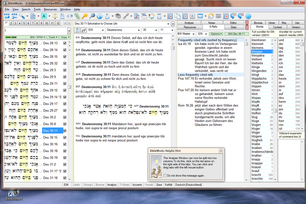Switch to the Context tab
Viewport: 306px width, 204px height.
click(277, 27)
